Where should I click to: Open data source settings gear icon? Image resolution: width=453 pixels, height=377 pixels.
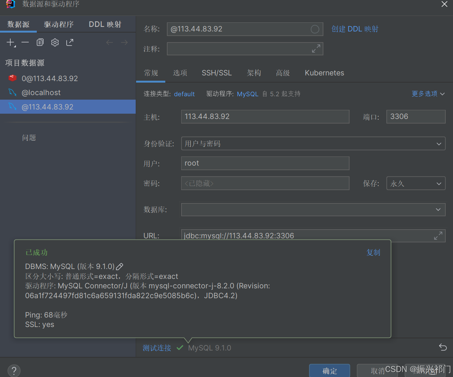click(55, 42)
